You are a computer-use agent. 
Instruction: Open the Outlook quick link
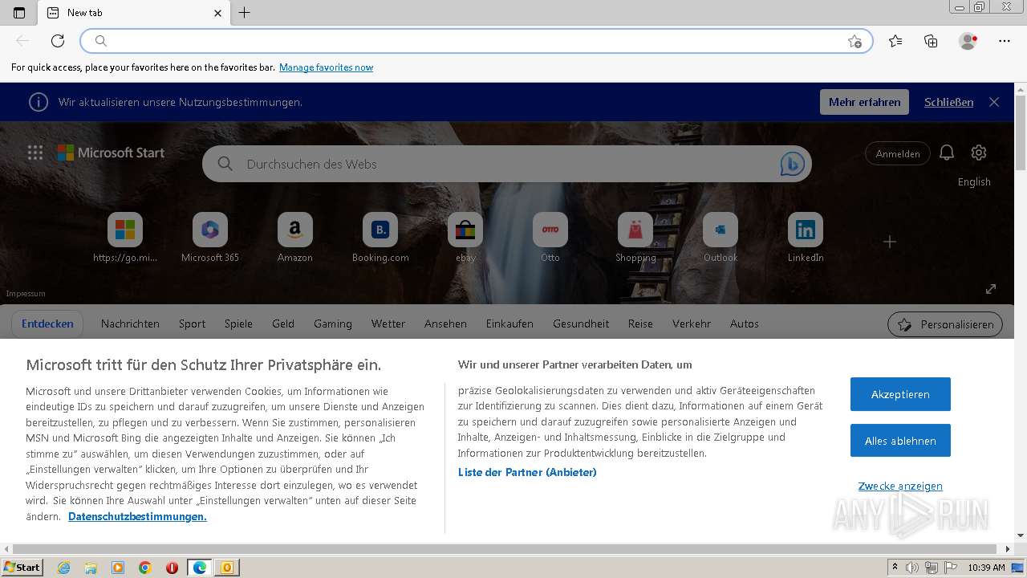[x=721, y=238]
